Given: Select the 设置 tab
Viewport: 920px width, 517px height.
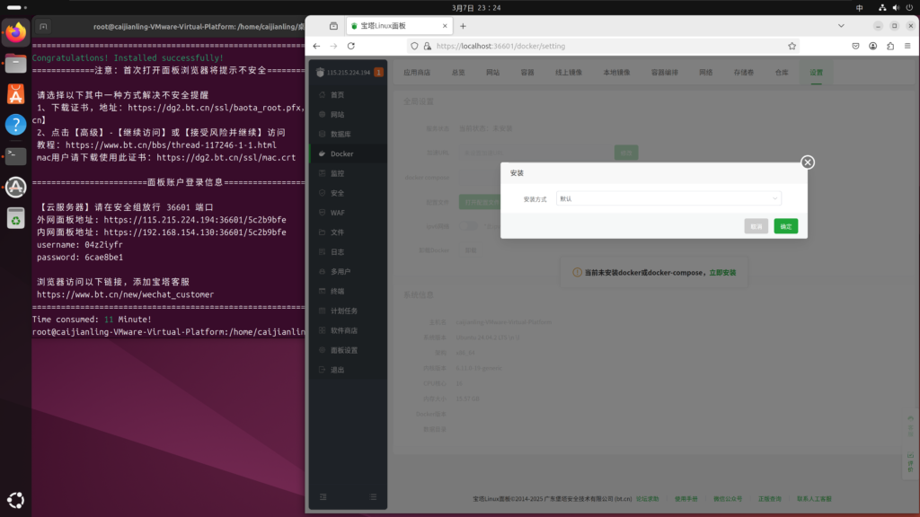Looking at the screenshot, I should [816, 72].
